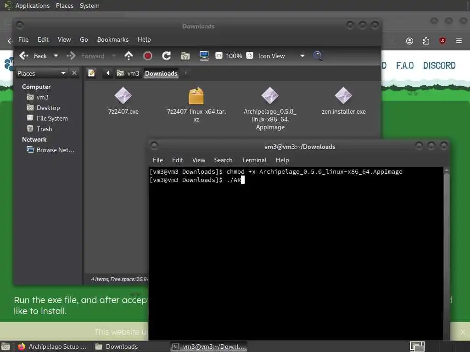This screenshot has width=470, height=352.
Task: Open the Terminal menu in terminal
Action: pyautogui.click(x=254, y=160)
